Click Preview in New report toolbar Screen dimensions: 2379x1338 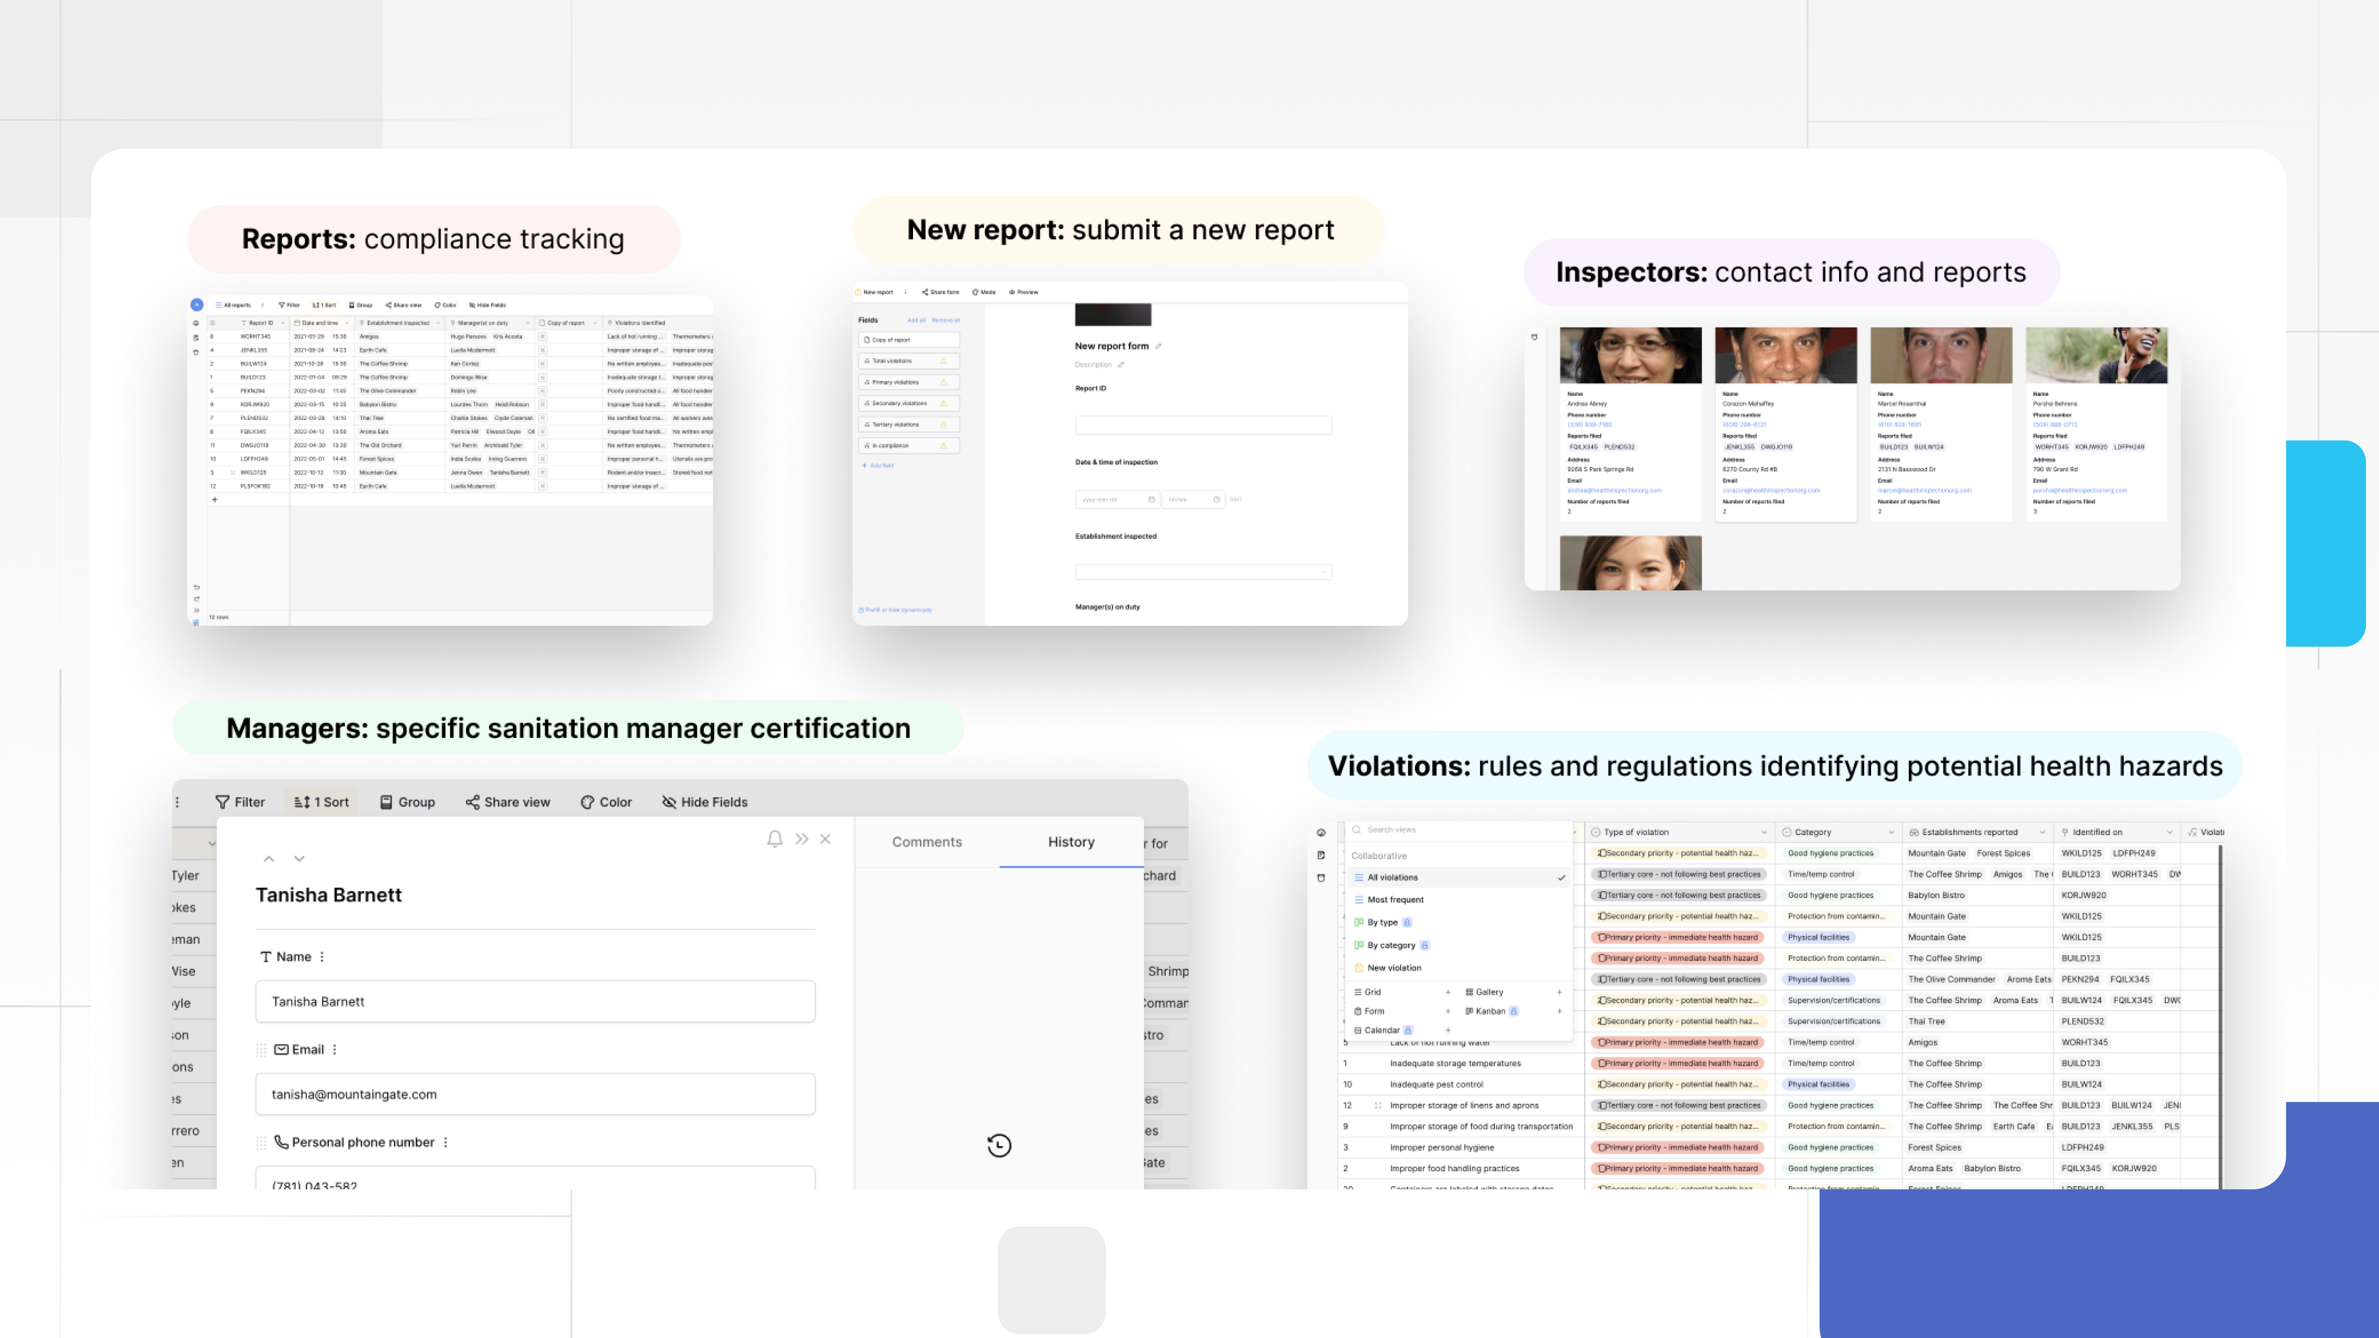[x=1023, y=292]
